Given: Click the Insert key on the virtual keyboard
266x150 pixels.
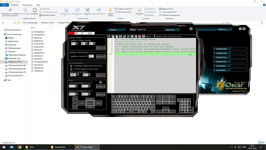Looking at the screenshot, I should tap(160, 100).
